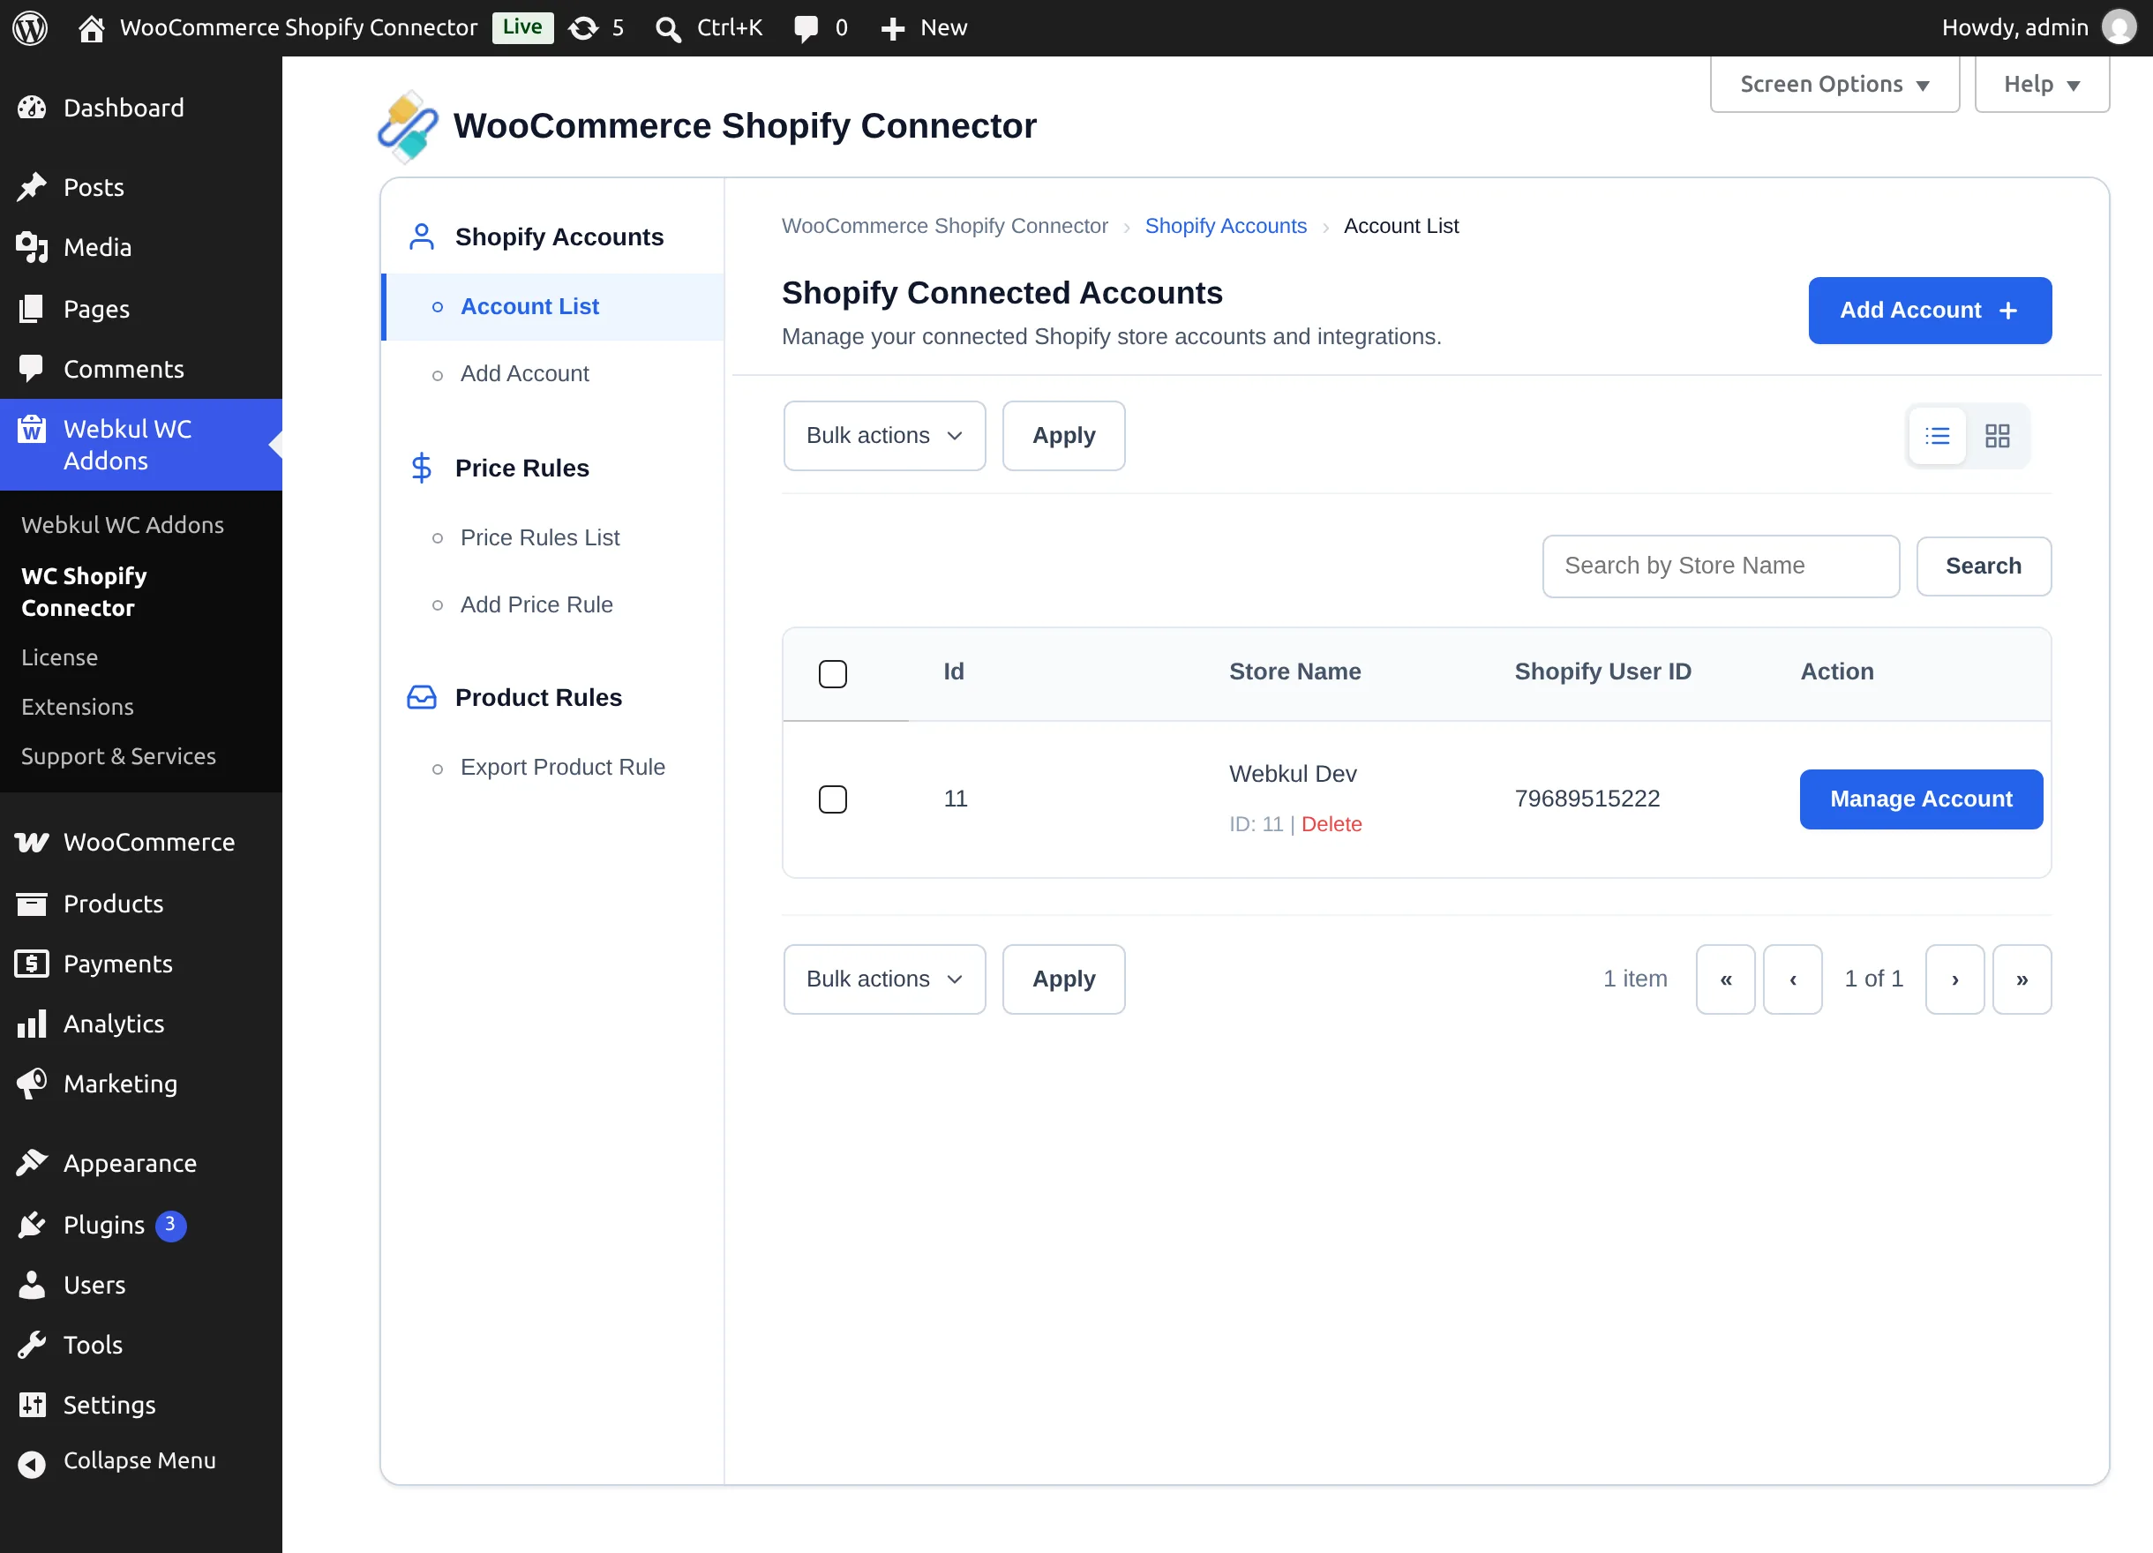Click the red Delete link
This screenshot has width=2153, height=1553.
pos(1331,824)
